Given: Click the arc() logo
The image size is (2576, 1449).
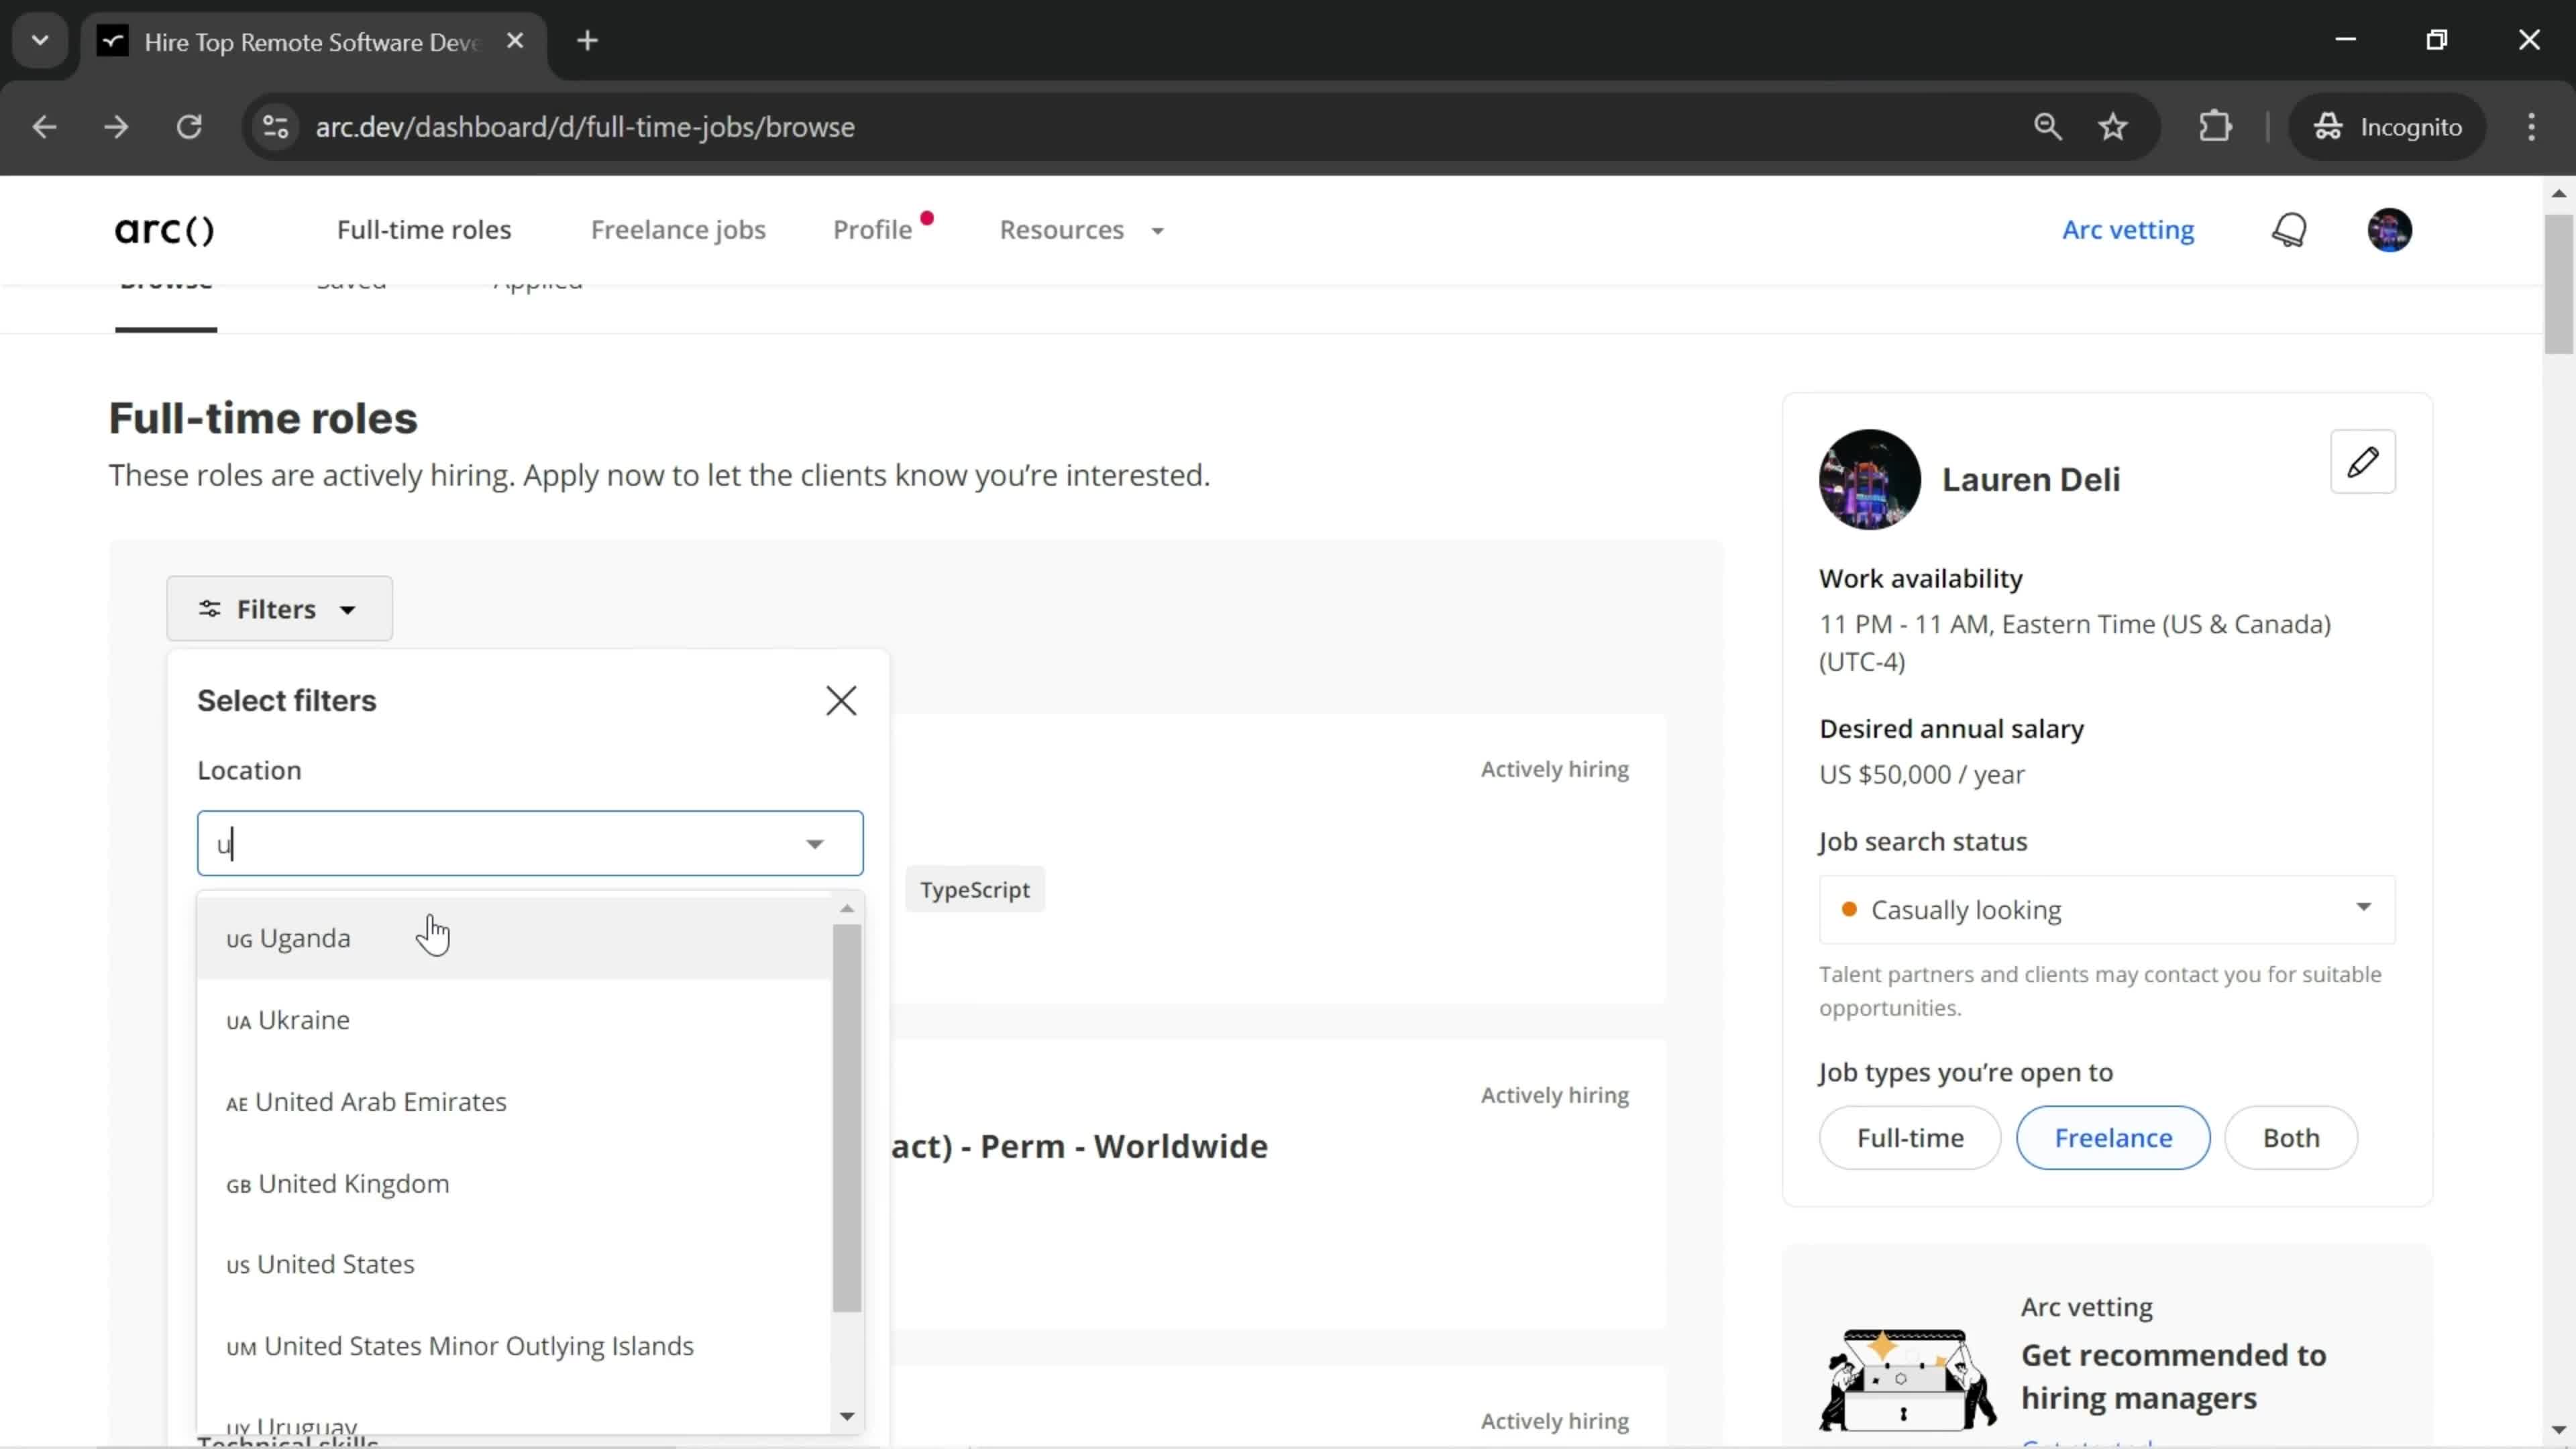Looking at the screenshot, I should click(x=165, y=230).
